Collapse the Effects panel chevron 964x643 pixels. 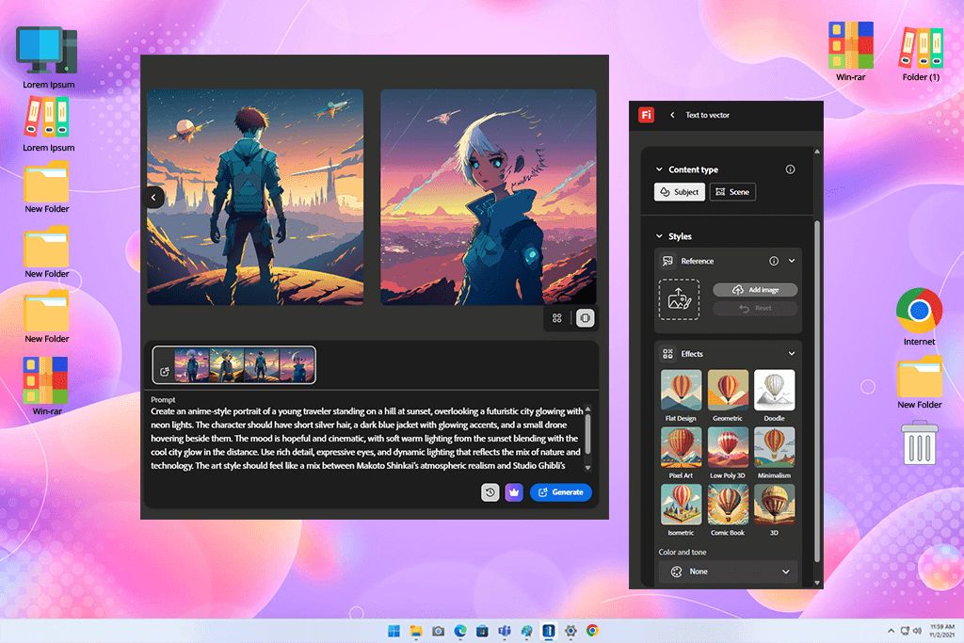click(792, 353)
